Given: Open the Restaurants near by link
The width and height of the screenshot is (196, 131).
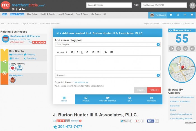Looking at the screenshot, I should 17,54.
